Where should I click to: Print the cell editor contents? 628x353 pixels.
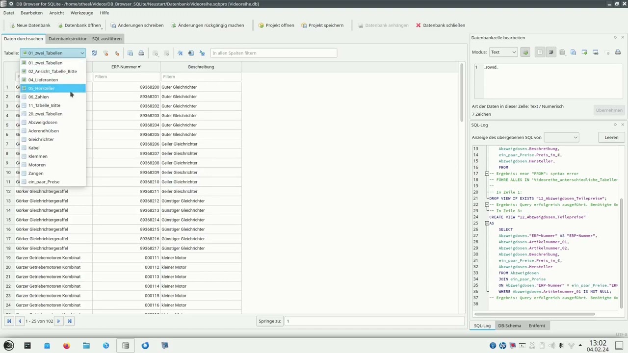[x=618, y=52]
